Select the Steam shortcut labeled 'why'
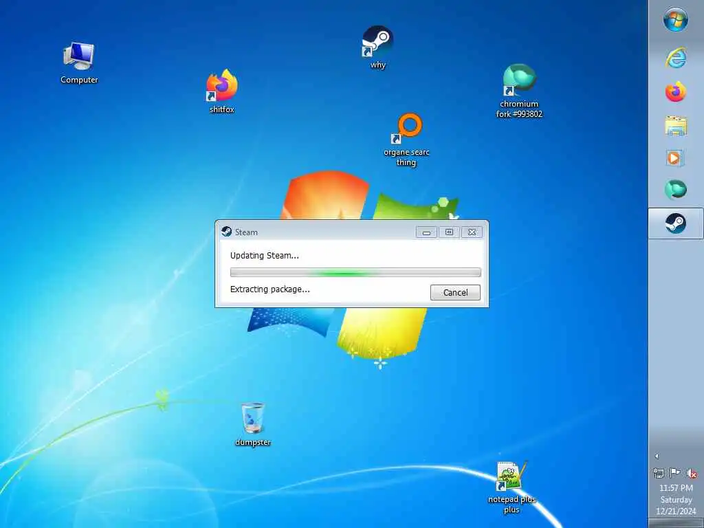The height and width of the screenshot is (528, 704). tap(377, 47)
